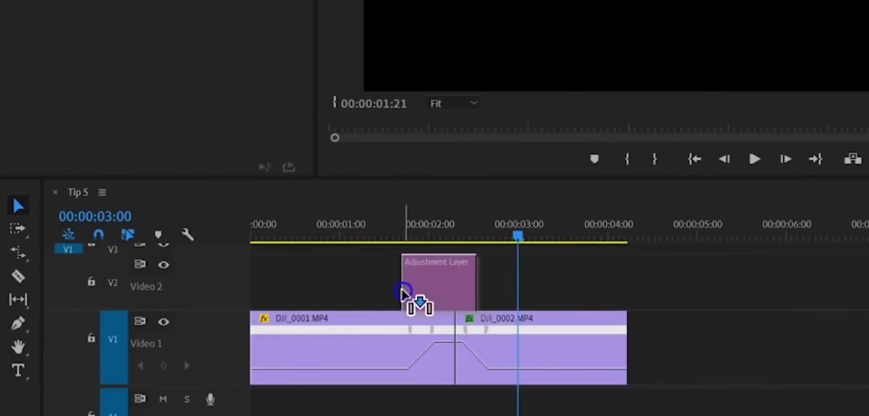This screenshot has height=416, width=869.
Task: Toggle track lock for V2
Action: pos(92,282)
